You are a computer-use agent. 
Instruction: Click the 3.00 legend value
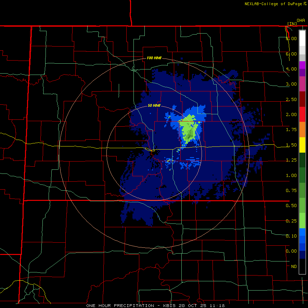291,84
